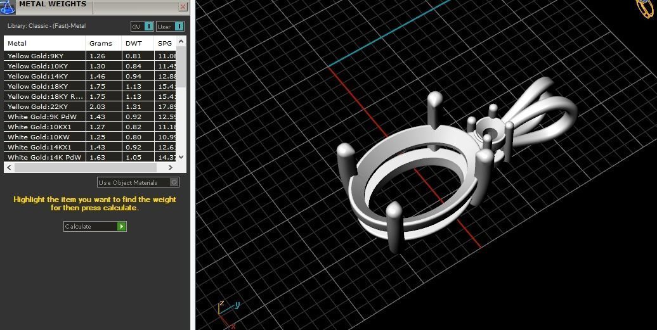The height and width of the screenshot is (330, 657).
Task: Toggle the User library switch
Action: pos(170,27)
